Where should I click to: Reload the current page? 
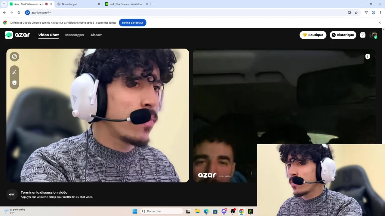pyautogui.click(x=19, y=13)
